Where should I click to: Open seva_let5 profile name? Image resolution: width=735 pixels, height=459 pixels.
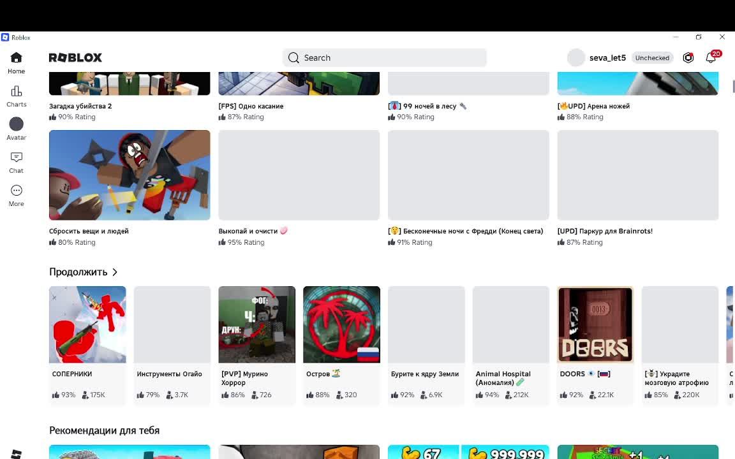[607, 57]
